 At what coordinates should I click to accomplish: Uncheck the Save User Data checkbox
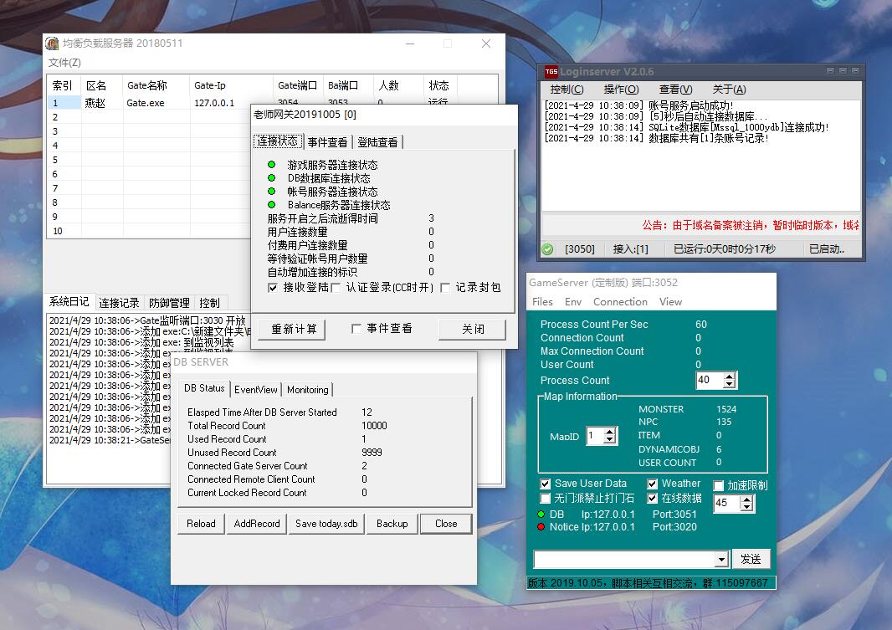[x=546, y=484]
